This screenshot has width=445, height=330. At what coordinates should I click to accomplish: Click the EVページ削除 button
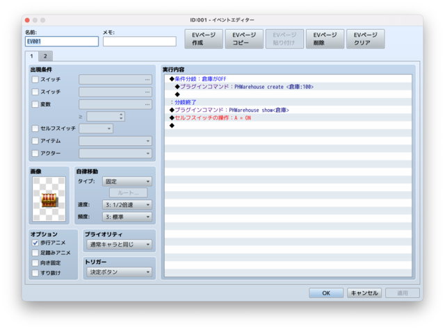(325, 39)
